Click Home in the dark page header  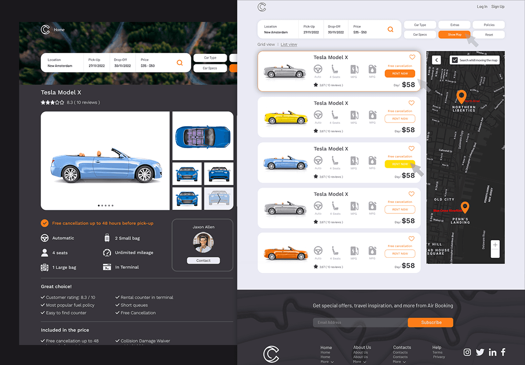[59, 30]
